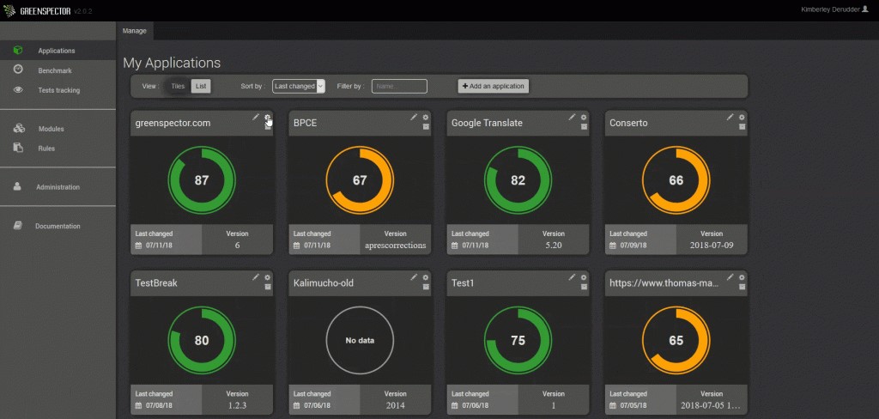Image resolution: width=879 pixels, height=419 pixels.
Task: Click version "5.20" on Google Translate card
Action: click(x=554, y=246)
